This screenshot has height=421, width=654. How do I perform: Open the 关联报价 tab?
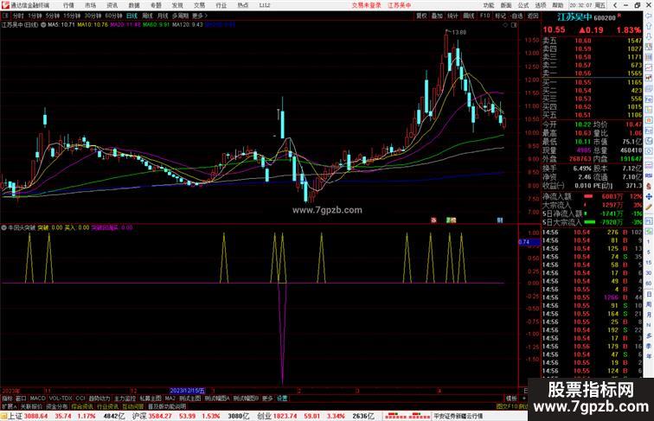tap(31, 406)
